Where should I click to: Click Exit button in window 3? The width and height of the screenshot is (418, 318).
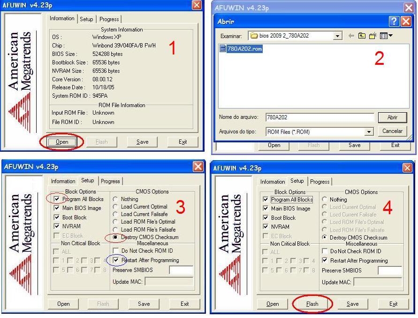tap(184, 304)
